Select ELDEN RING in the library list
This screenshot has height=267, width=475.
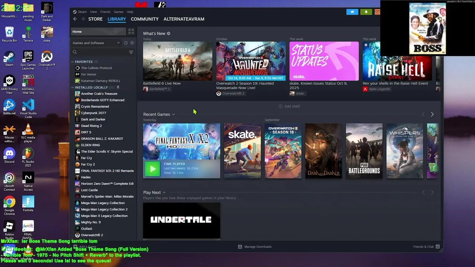[x=90, y=145]
